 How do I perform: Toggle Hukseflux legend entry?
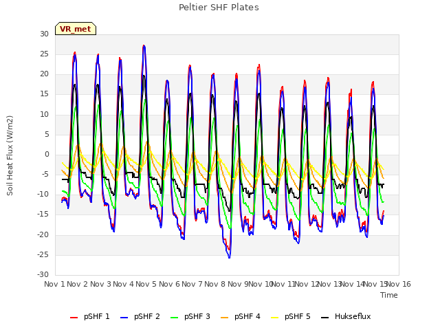[346, 316]
